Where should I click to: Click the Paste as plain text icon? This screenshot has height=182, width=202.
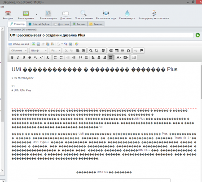click(x=83, y=51)
